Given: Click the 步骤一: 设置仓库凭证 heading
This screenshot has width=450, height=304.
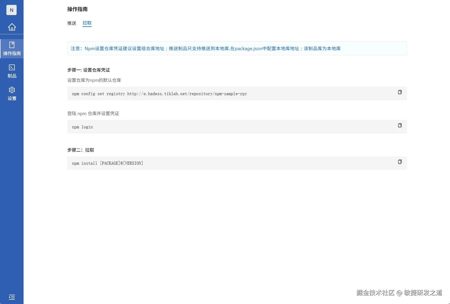Looking at the screenshot, I should click(x=88, y=70).
